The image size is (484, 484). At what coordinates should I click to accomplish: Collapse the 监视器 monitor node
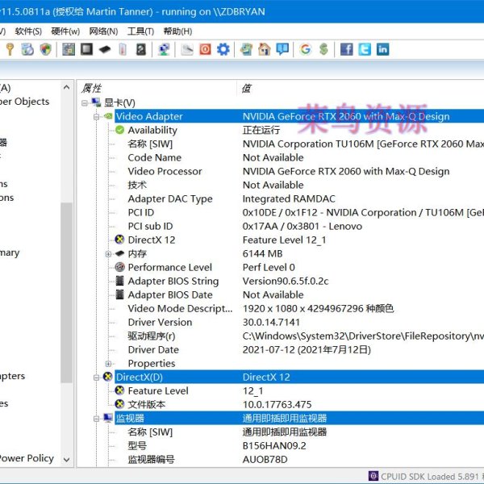point(96,419)
